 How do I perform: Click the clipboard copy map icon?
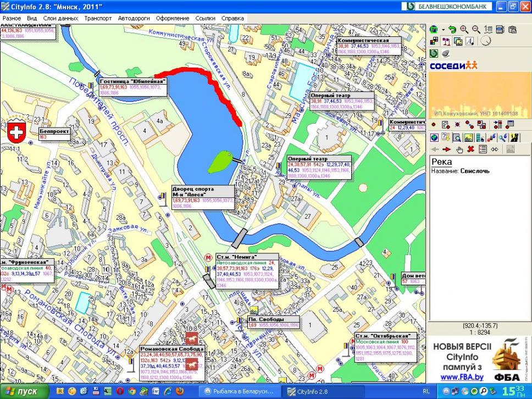[x=512, y=30]
